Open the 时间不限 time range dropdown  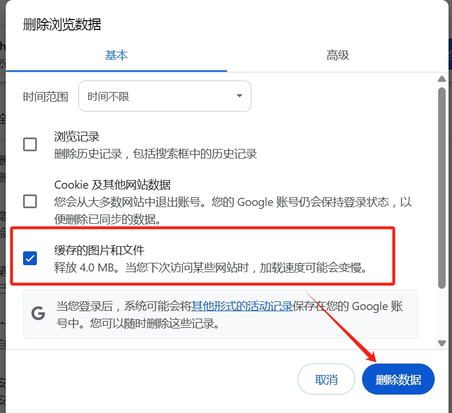pyautogui.click(x=165, y=96)
